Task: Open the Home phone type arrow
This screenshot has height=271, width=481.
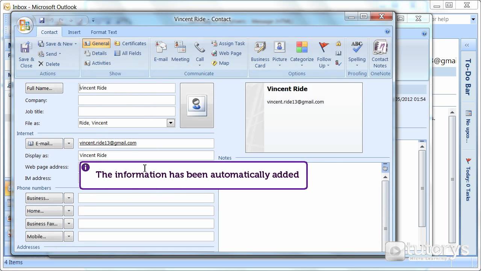Action: [69, 211]
